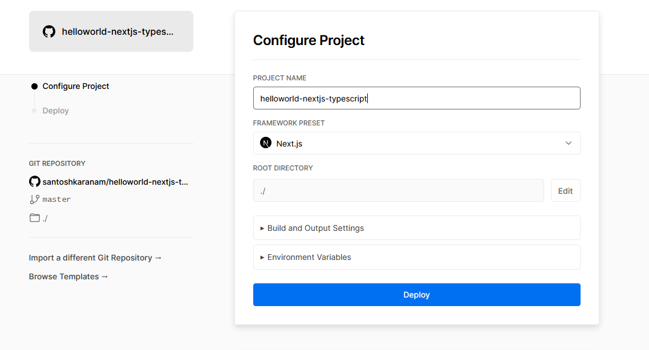Click the GitHub icon beside santoshkaranam repository

point(35,182)
